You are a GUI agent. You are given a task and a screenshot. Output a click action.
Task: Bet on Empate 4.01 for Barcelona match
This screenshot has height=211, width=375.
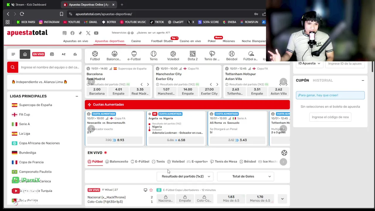118,91
